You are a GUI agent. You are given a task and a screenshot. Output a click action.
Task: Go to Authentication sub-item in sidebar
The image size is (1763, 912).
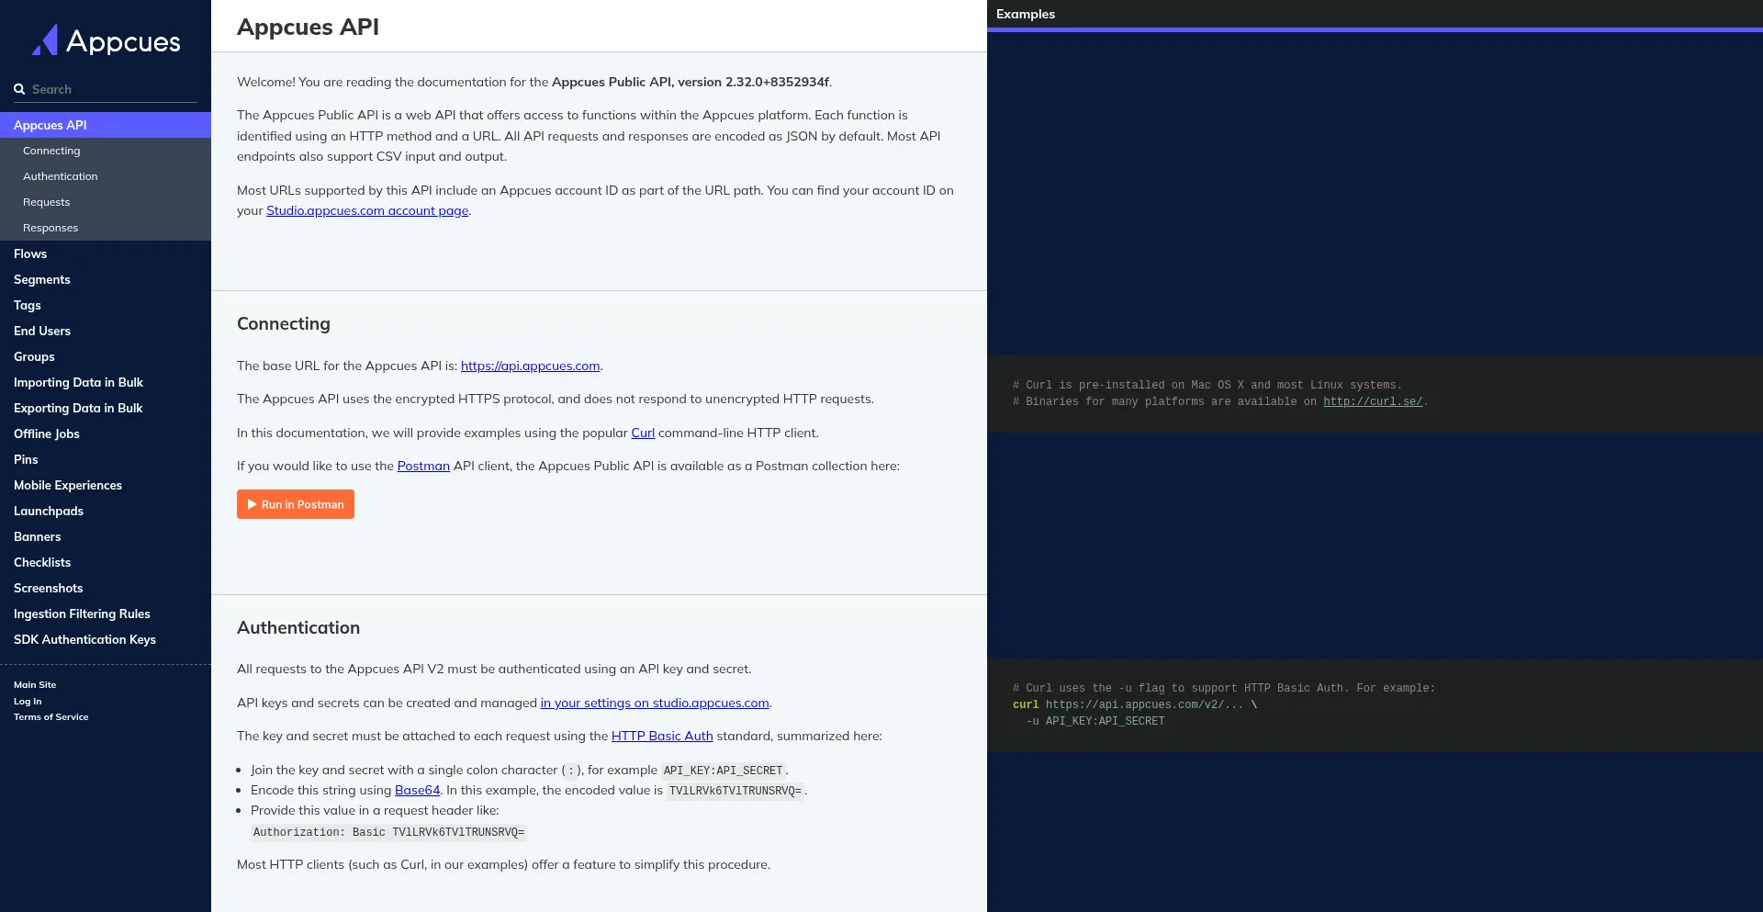[60, 176]
